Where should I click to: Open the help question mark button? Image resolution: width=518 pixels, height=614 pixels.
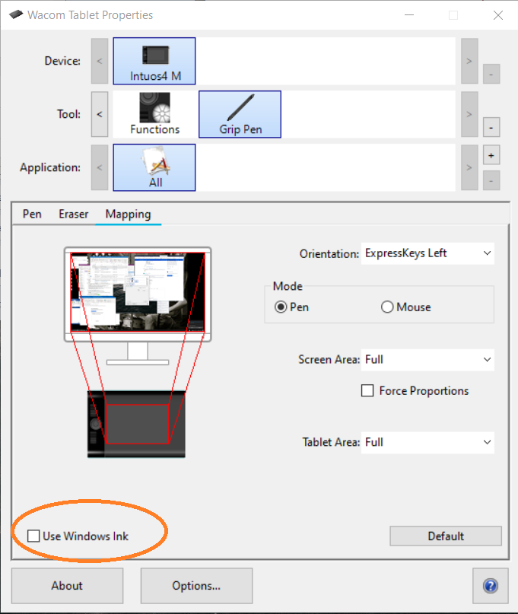click(x=491, y=586)
